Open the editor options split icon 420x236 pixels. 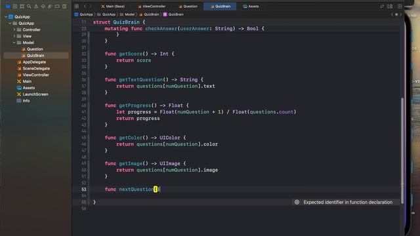(x=390, y=6)
